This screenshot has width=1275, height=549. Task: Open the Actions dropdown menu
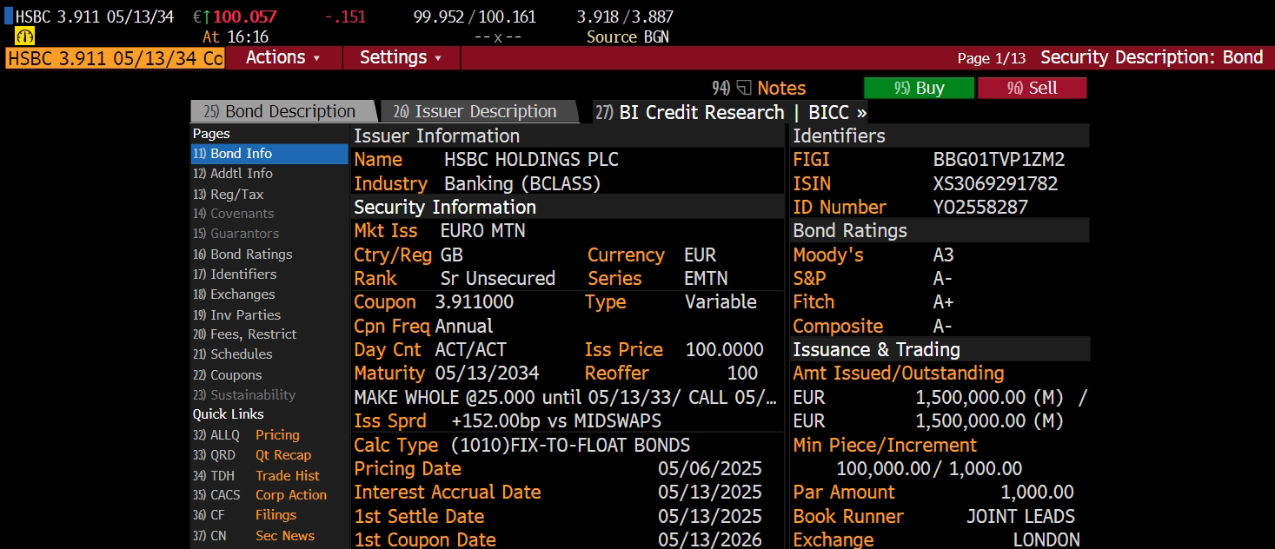click(x=283, y=57)
